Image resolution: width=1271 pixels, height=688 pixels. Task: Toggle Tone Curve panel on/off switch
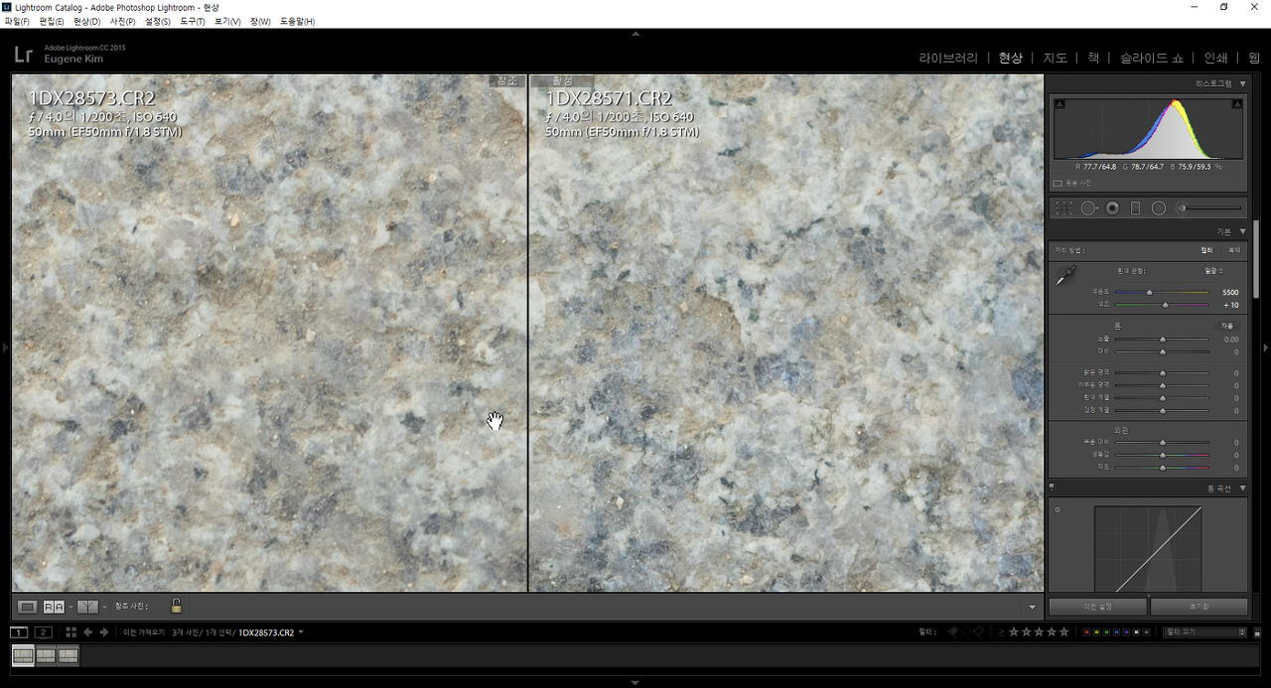click(x=1052, y=487)
